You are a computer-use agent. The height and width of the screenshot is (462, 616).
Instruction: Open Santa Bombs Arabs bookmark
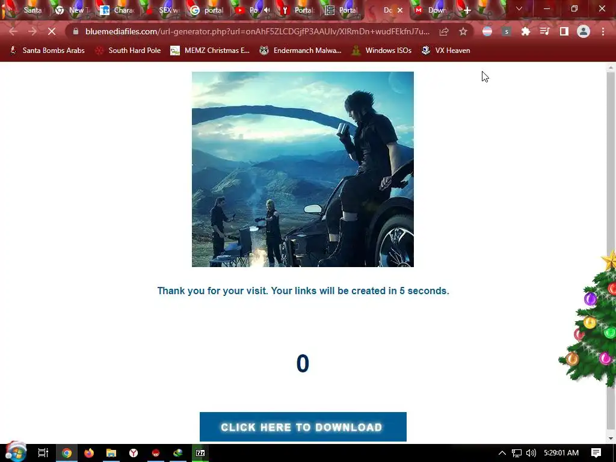[x=47, y=51]
